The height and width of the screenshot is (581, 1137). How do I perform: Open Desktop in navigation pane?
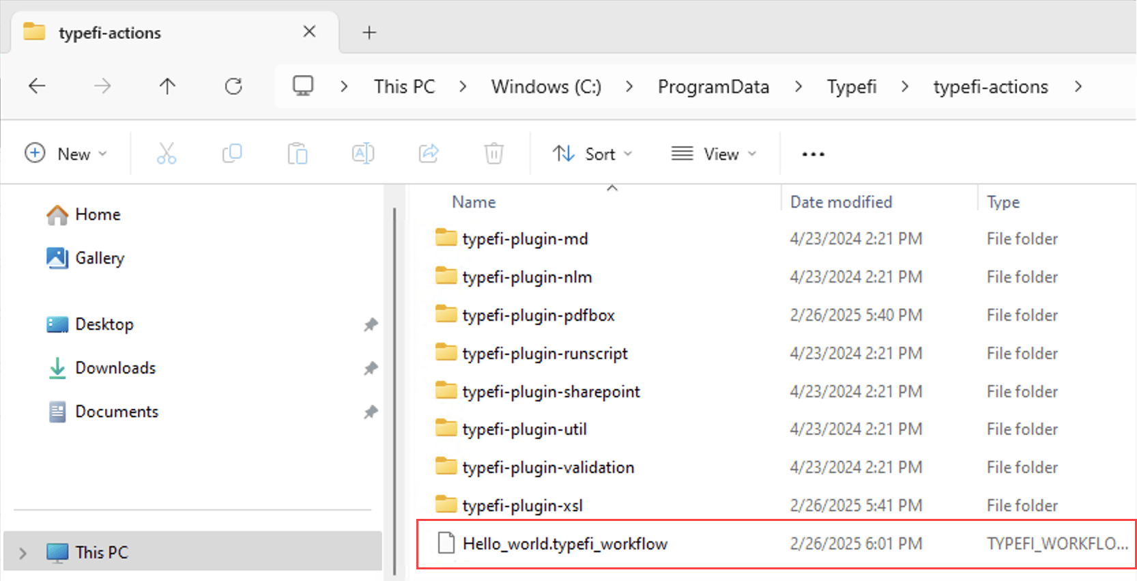pyautogui.click(x=89, y=324)
